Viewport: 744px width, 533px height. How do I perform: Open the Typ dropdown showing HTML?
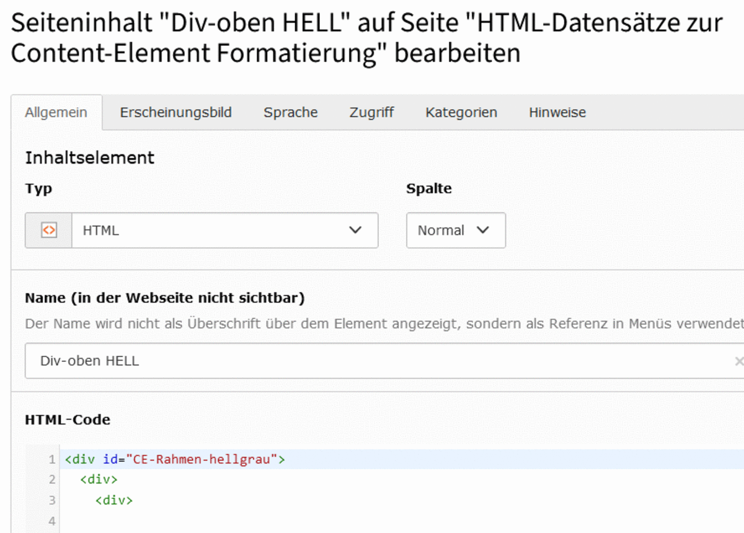pos(211,231)
